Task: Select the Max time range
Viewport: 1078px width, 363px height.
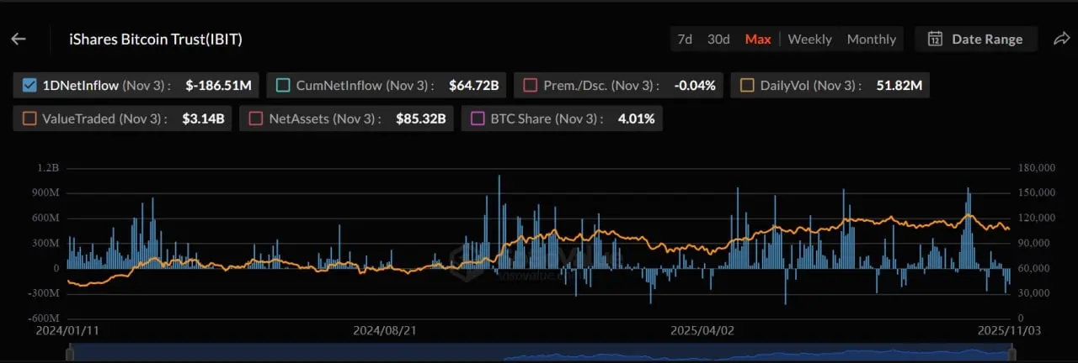Action: coord(758,39)
